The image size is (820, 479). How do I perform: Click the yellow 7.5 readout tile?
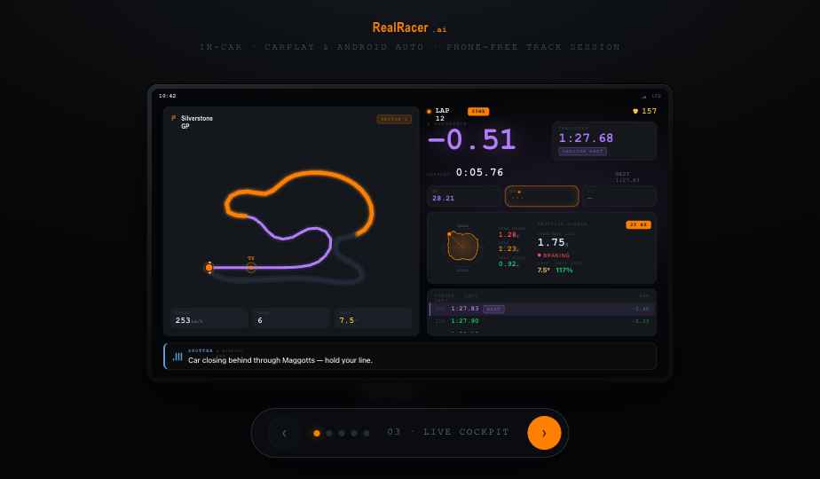pos(373,318)
